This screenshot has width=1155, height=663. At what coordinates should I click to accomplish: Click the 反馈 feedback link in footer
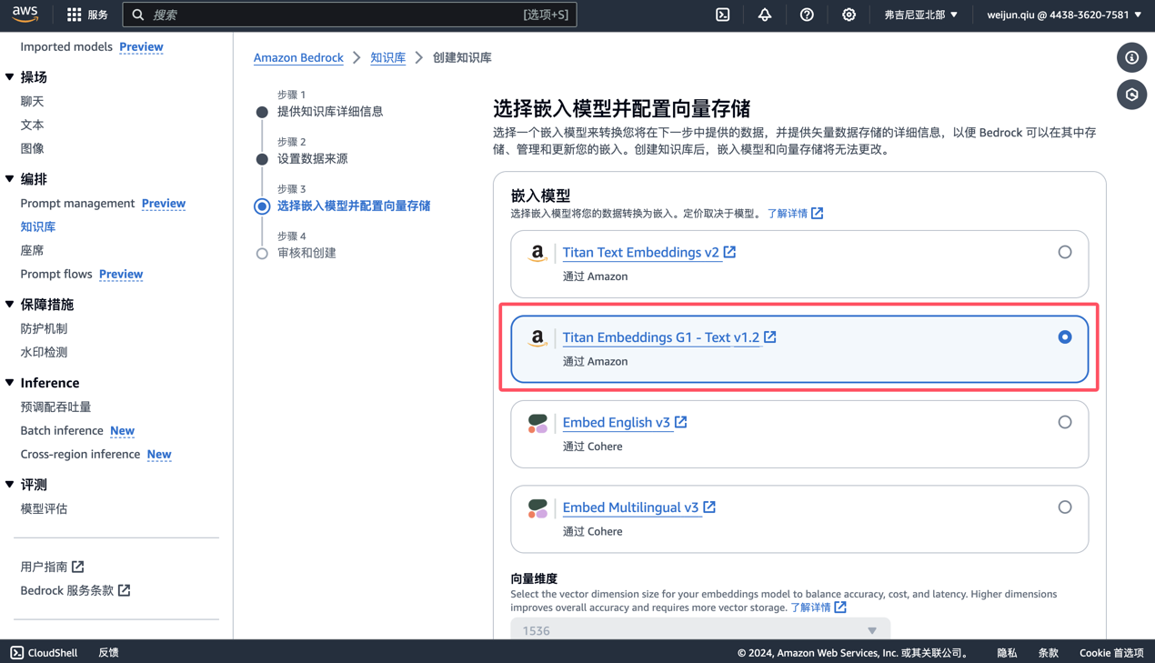point(108,652)
